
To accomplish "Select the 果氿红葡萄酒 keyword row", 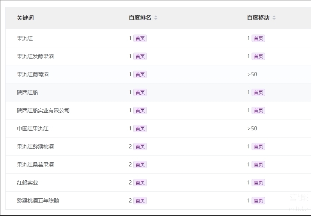I will coord(33,74).
